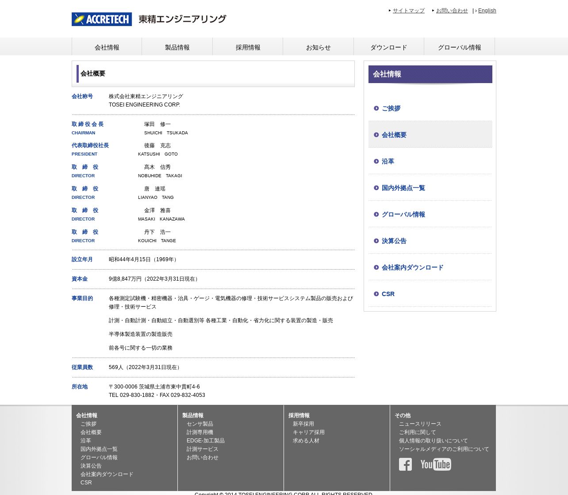This screenshot has width=568, height=495.
Task: Open footer EDGE-加工製品 link
Action: 206,441
